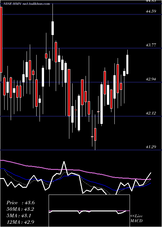Select the 42.12 price level label

pos(151,113)
